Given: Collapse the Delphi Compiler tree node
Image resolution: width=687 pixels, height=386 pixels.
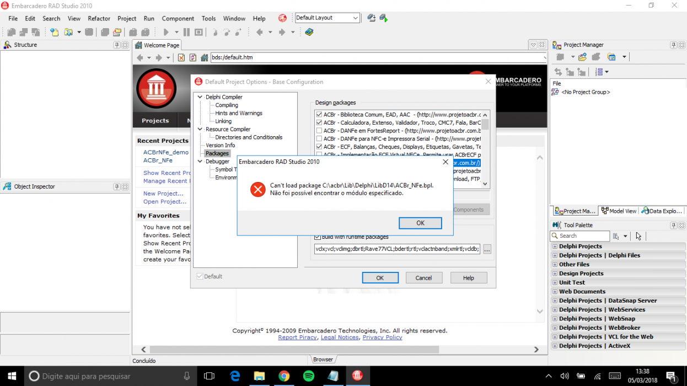Looking at the screenshot, I should 200,97.
